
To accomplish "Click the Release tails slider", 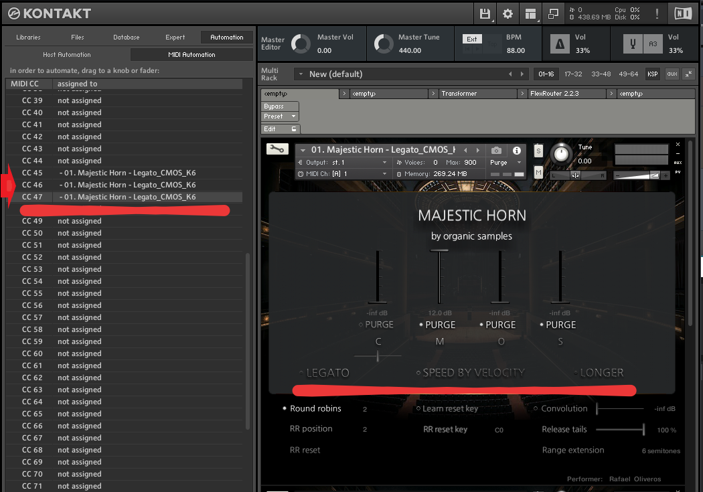I will click(621, 429).
